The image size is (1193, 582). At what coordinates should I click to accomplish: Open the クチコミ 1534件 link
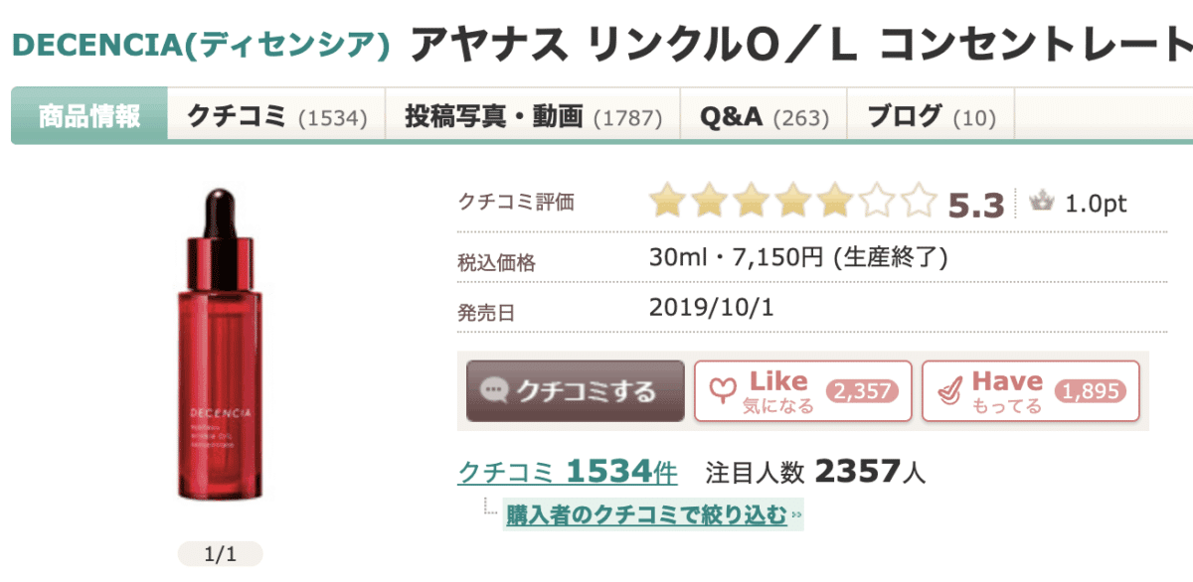point(567,472)
